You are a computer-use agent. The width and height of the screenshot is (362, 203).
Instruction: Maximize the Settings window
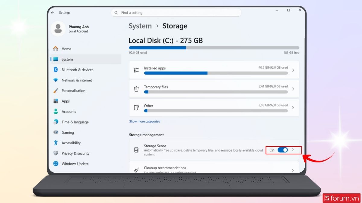tap(288, 10)
